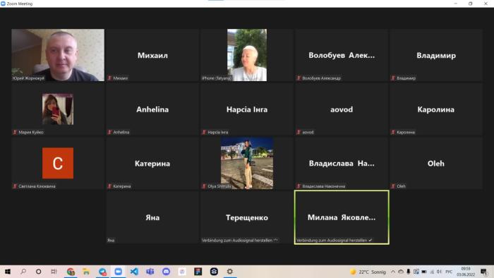This screenshot has width=494, height=278.
Task: Click muted mic icon on Нарсіа Інга tile
Action: (x=204, y=132)
